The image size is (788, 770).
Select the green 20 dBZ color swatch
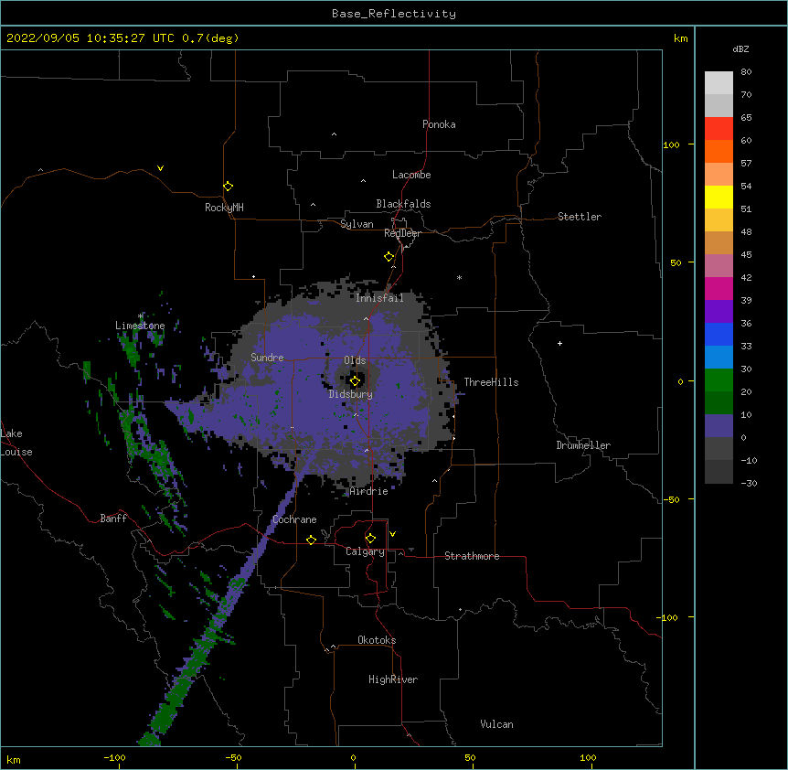[719, 380]
